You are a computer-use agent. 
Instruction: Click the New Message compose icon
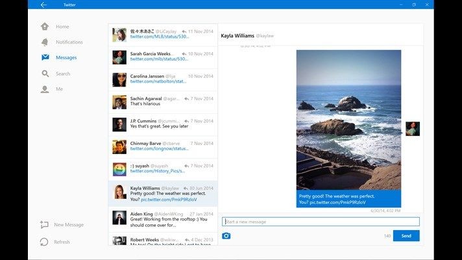point(44,225)
